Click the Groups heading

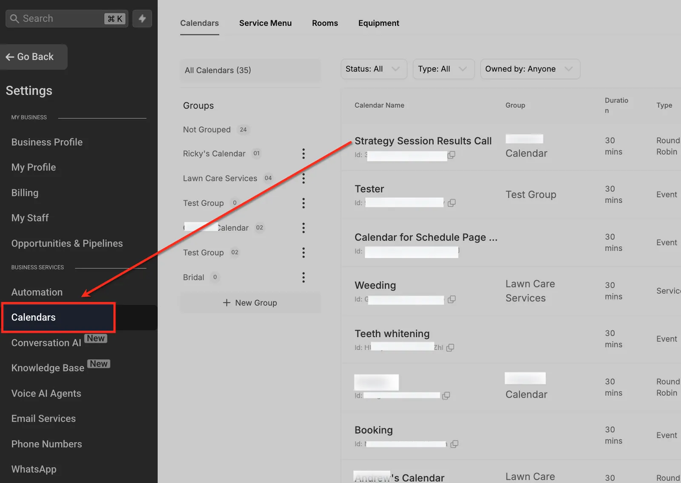(198, 105)
